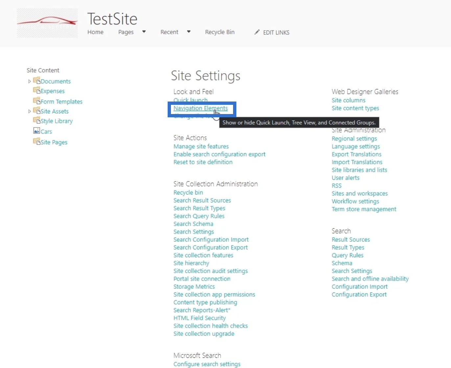451x368 pixels.
Task: Open Site Assets in Site Content tree
Action: pos(55,111)
